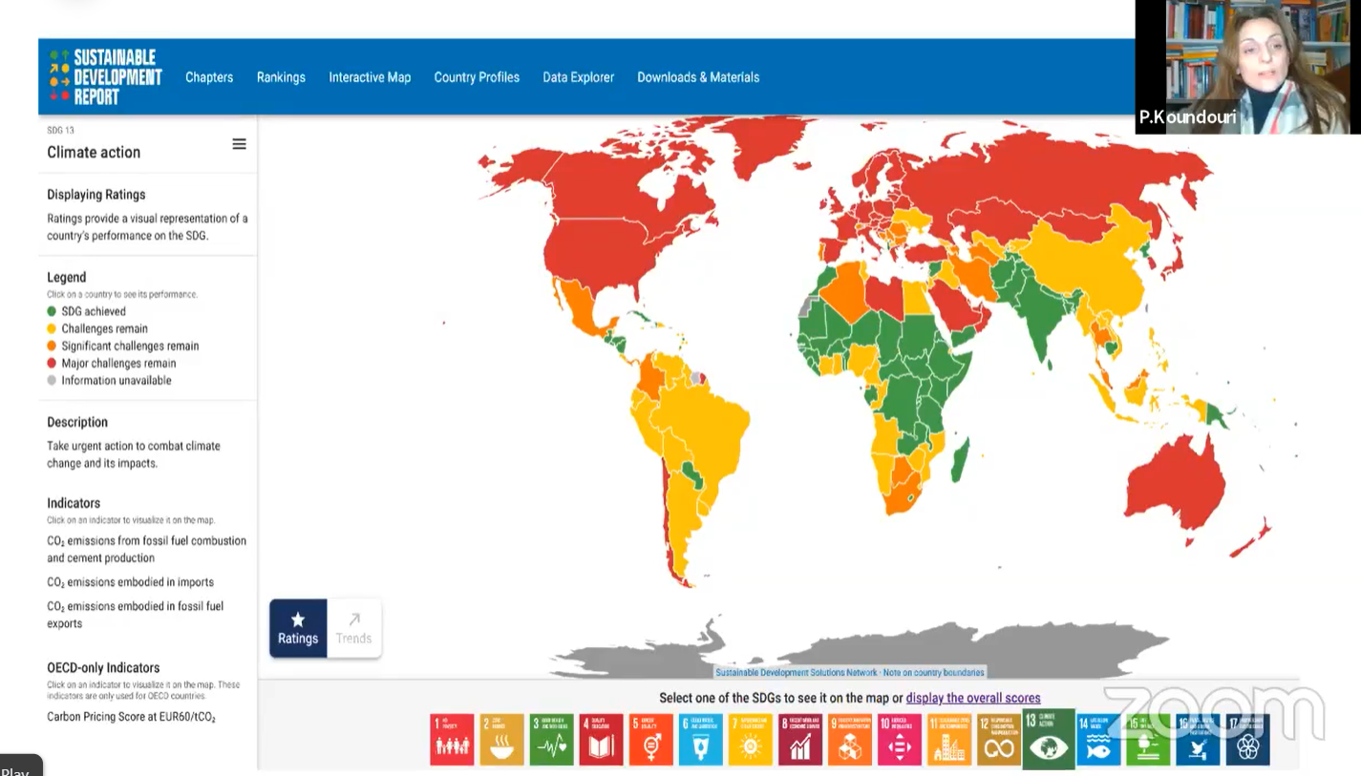Open the Country Profiles section

[477, 77]
